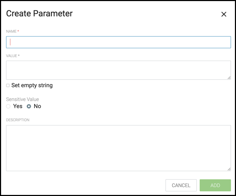Click the Sensitive Value heading
Viewport: 236px width, 196px height.
22,99
